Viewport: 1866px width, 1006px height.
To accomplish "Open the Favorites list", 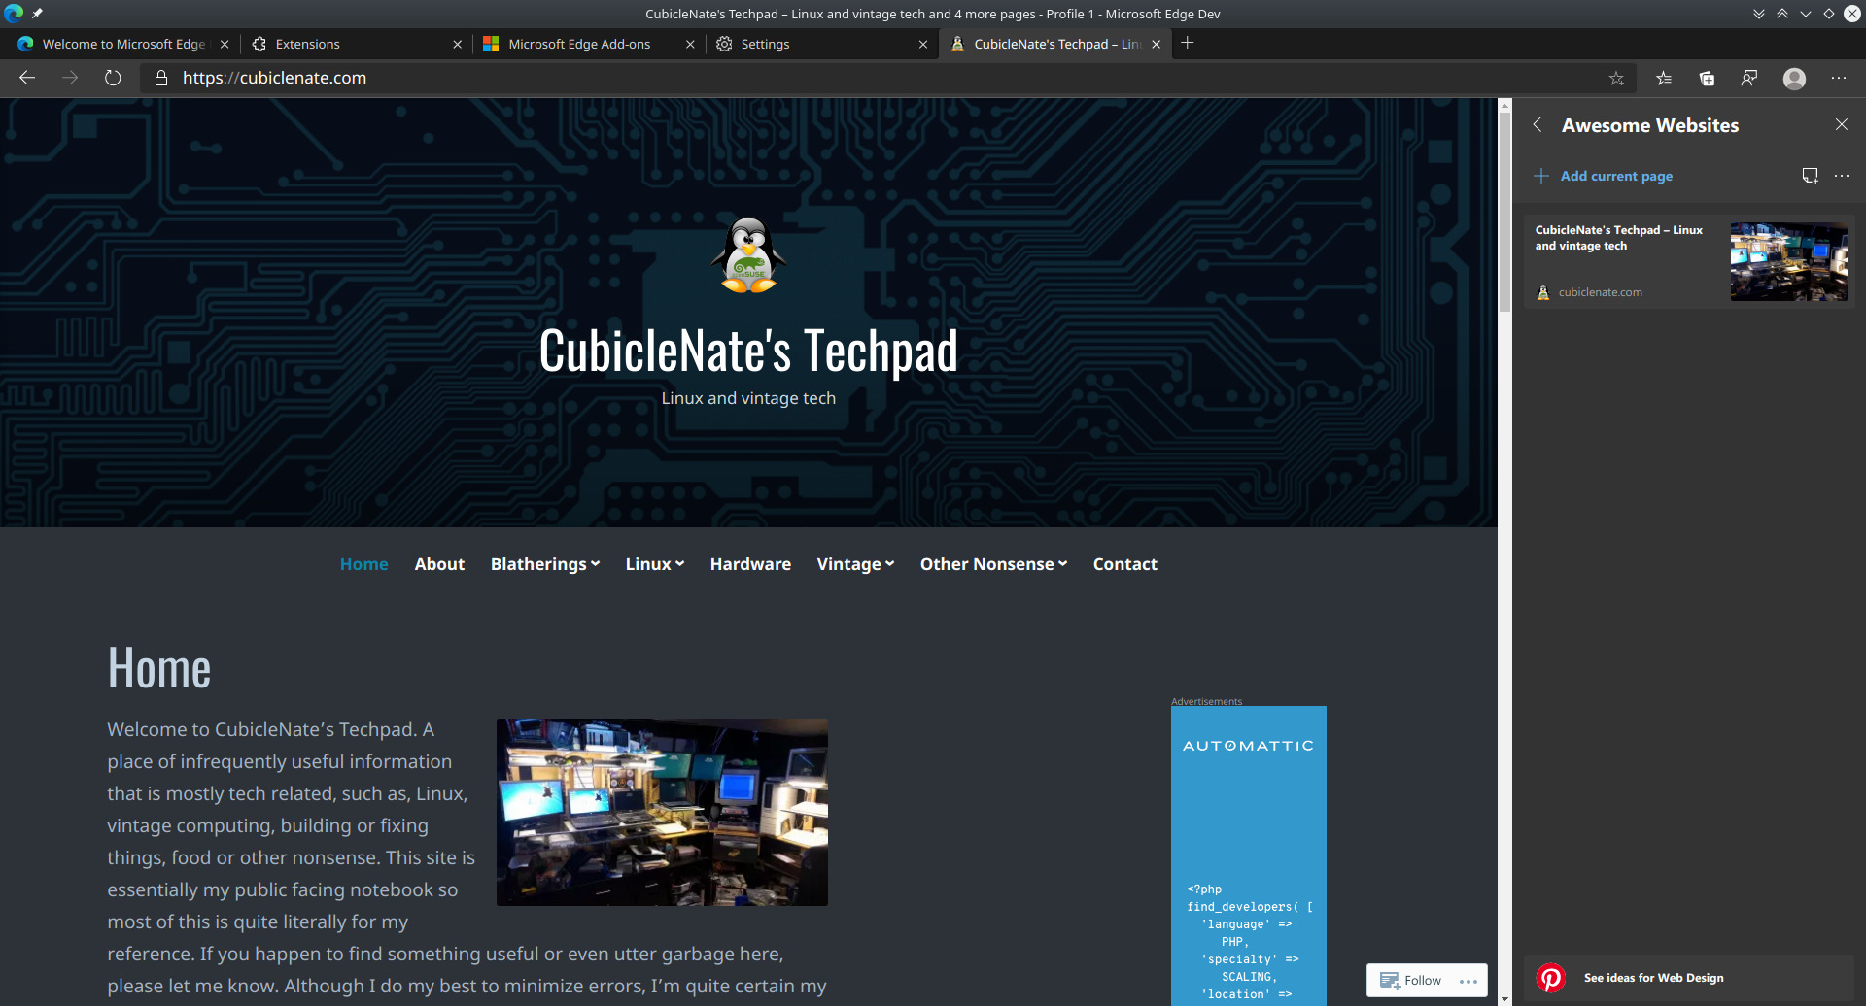I will tap(1664, 78).
